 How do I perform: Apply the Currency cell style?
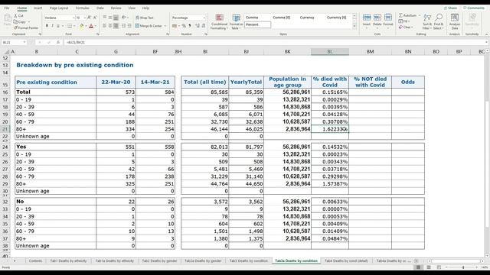[x=307, y=18]
